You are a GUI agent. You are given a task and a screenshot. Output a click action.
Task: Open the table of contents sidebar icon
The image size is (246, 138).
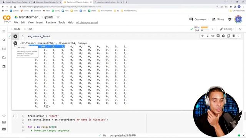(4, 31)
